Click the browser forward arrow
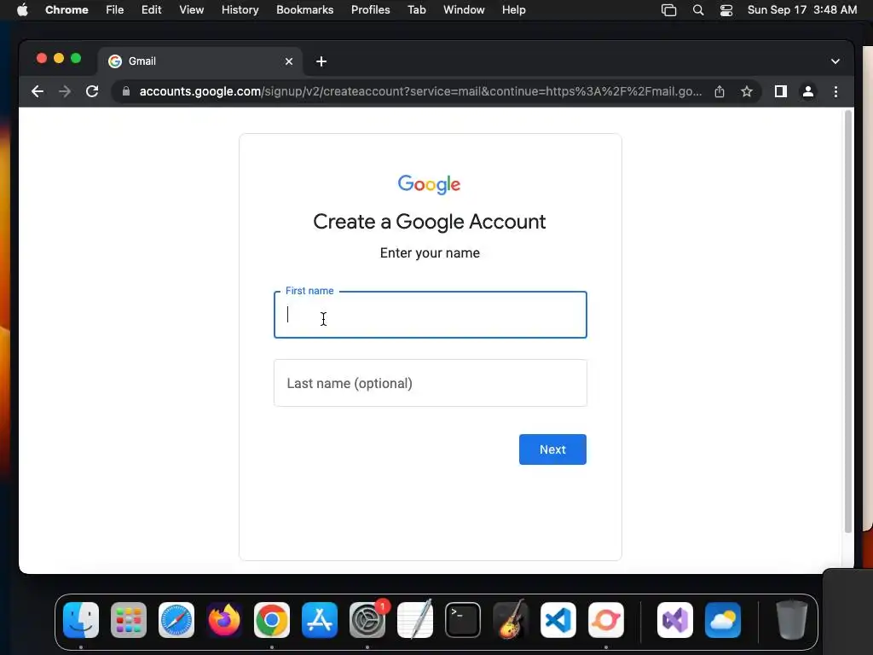 65,91
